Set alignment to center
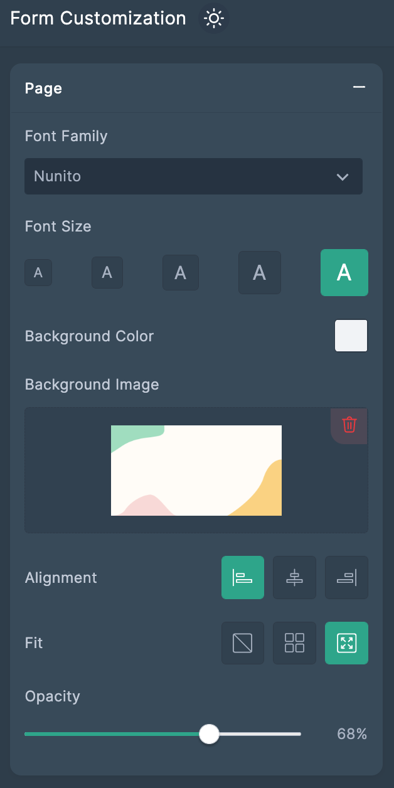Screen dimensions: 394x788 point(294,577)
